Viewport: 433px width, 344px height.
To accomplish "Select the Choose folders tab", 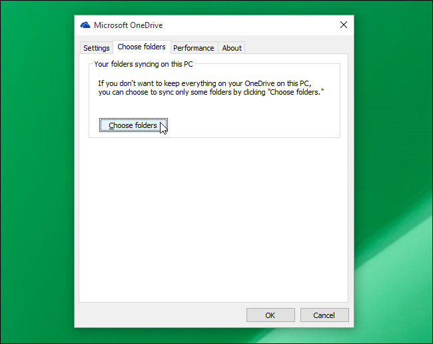I will [x=141, y=47].
